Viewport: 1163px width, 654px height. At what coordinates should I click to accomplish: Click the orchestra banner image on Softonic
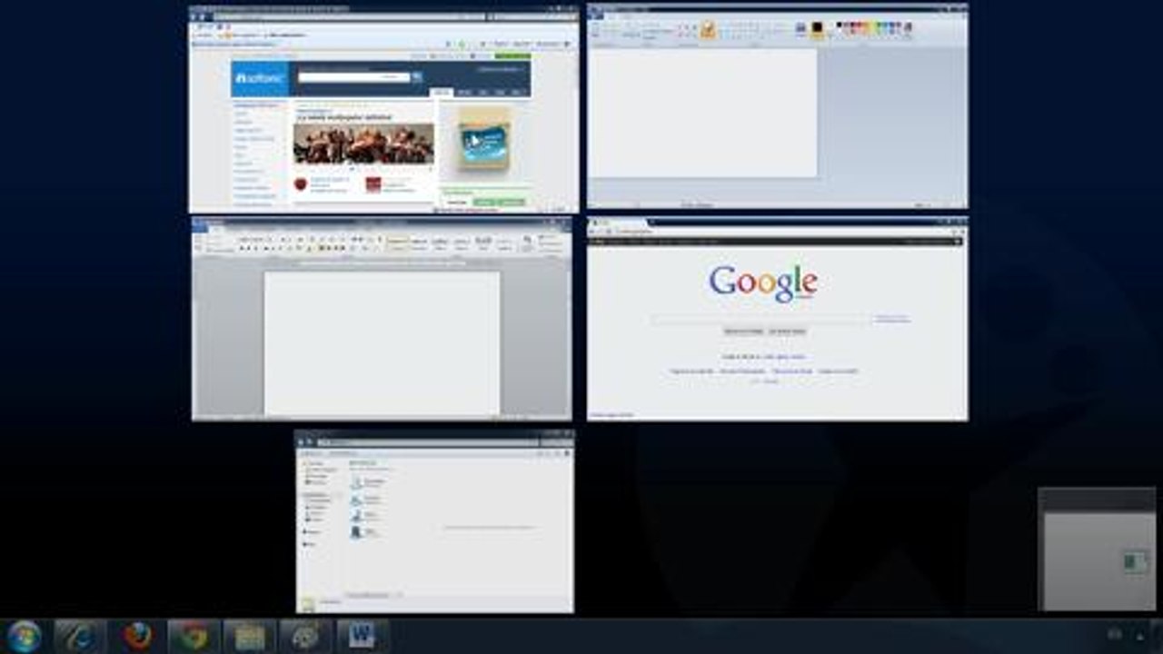pos(363,144)
